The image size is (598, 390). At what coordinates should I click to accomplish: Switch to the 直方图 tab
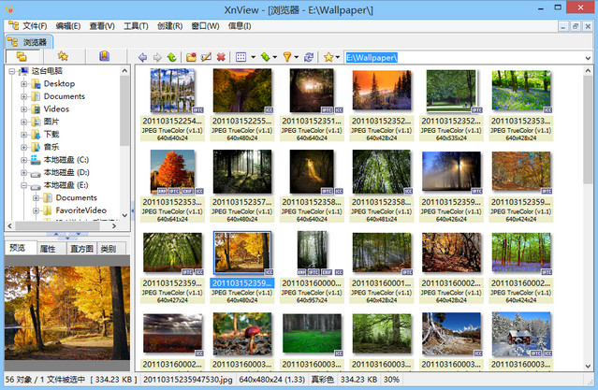click(80, 249)
